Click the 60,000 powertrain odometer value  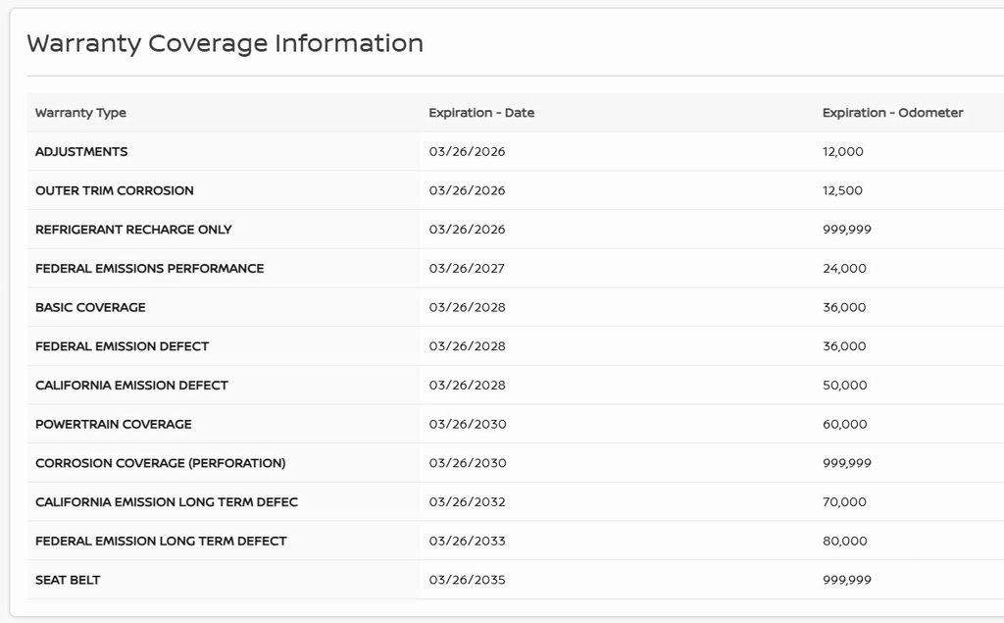(844, 424)
